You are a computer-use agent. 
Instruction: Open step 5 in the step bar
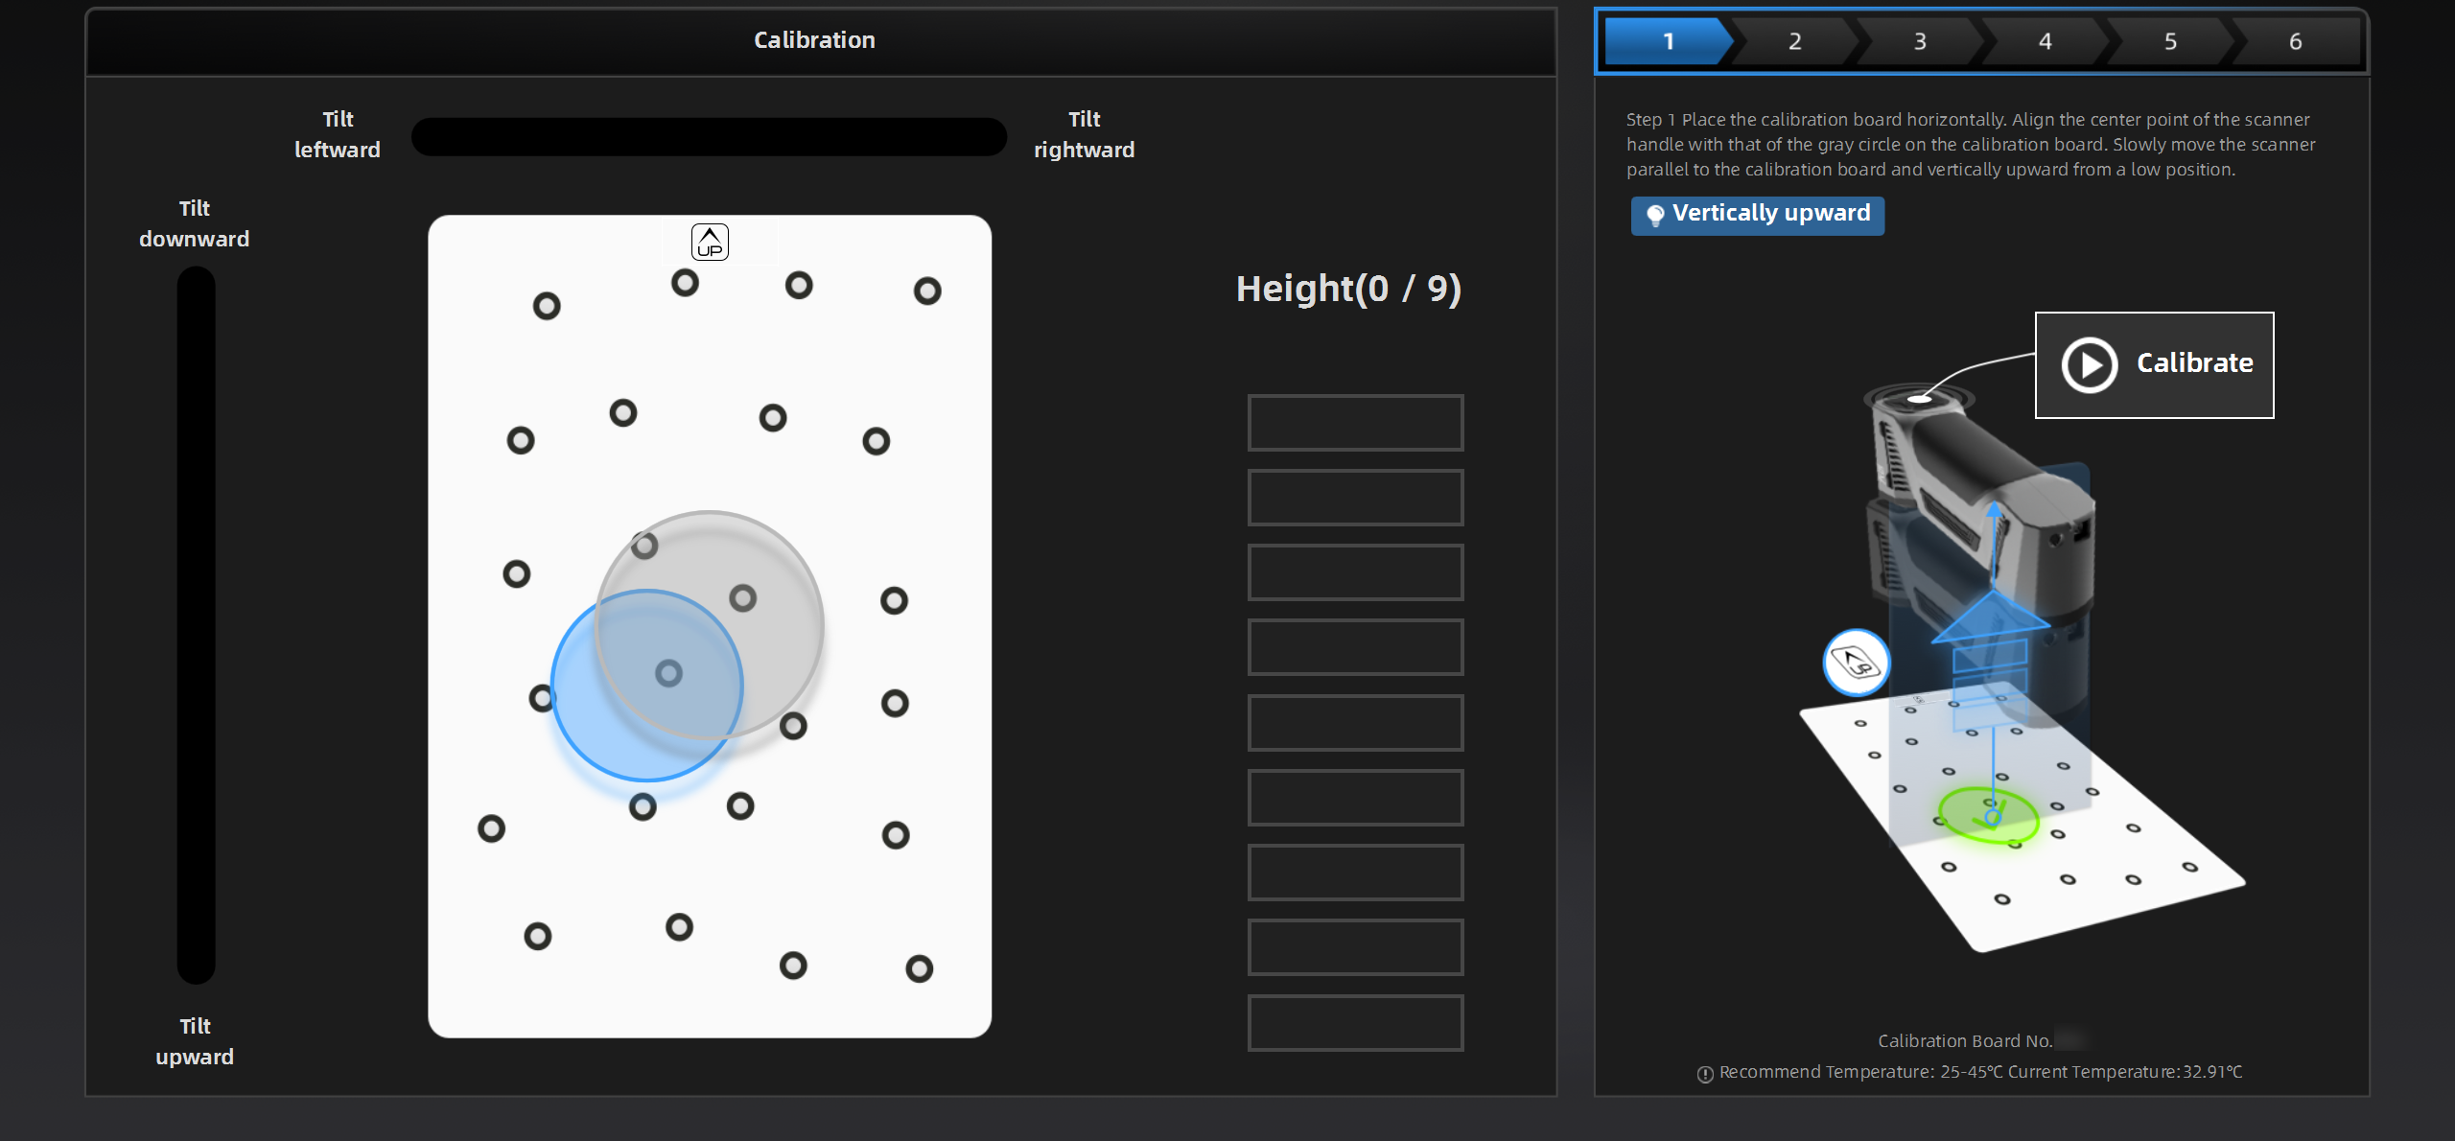(2170, 41)
